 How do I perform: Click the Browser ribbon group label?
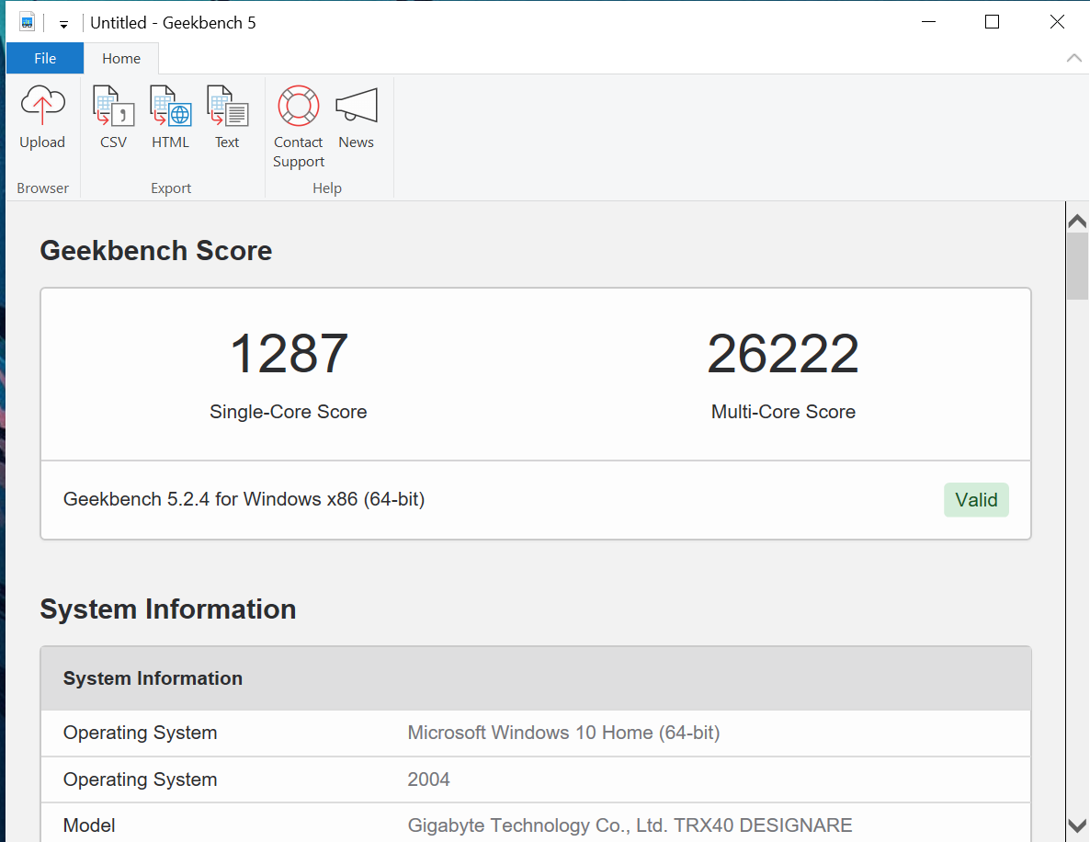42,188
